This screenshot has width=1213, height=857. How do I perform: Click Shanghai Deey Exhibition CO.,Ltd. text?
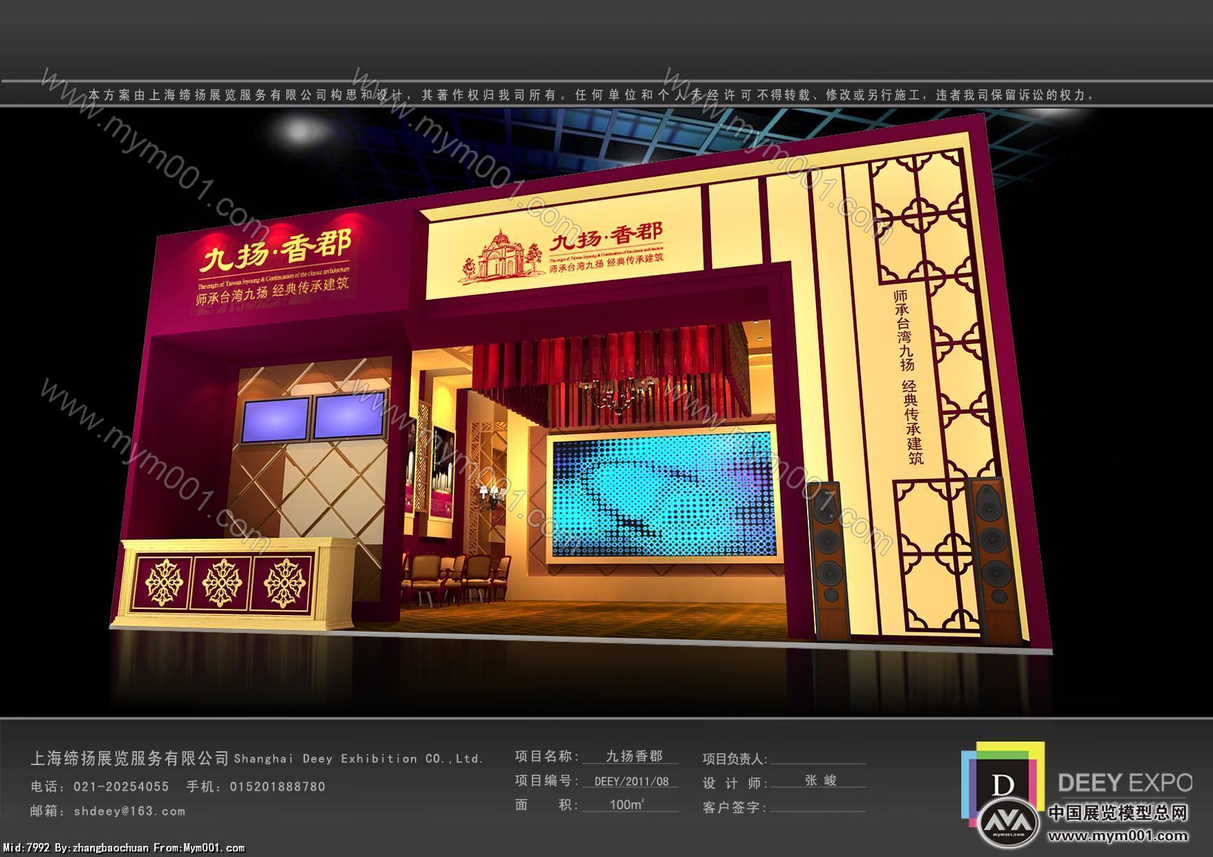[x=358, y=759]
